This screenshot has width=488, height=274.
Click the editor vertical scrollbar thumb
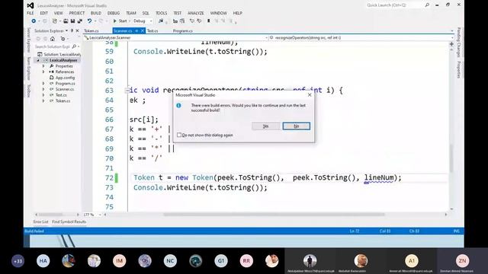coord(451,158)
